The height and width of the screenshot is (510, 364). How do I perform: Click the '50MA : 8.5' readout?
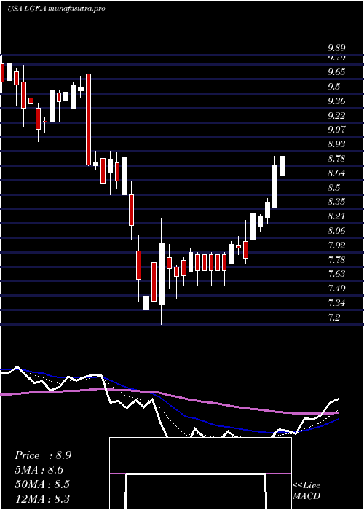click(42, 484)
